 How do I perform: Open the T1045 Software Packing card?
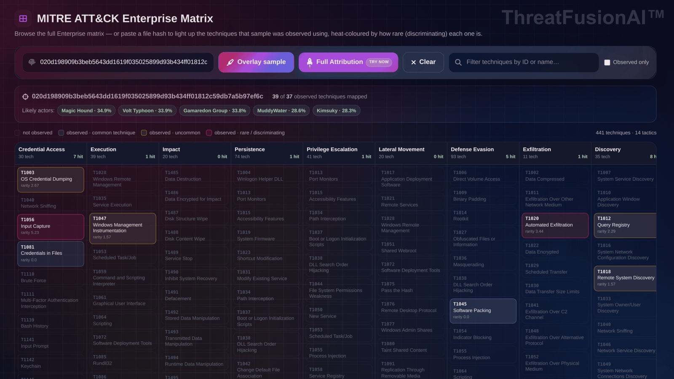click(483, 311)
